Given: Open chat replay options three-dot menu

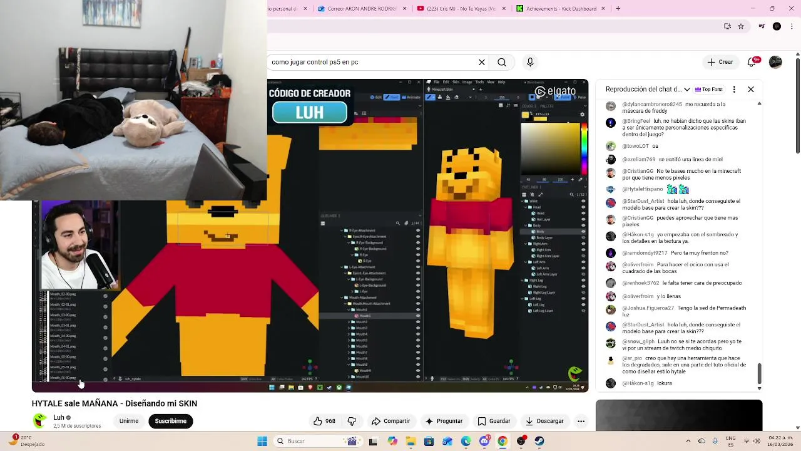Looking at the screenshot, I should 734,90.
